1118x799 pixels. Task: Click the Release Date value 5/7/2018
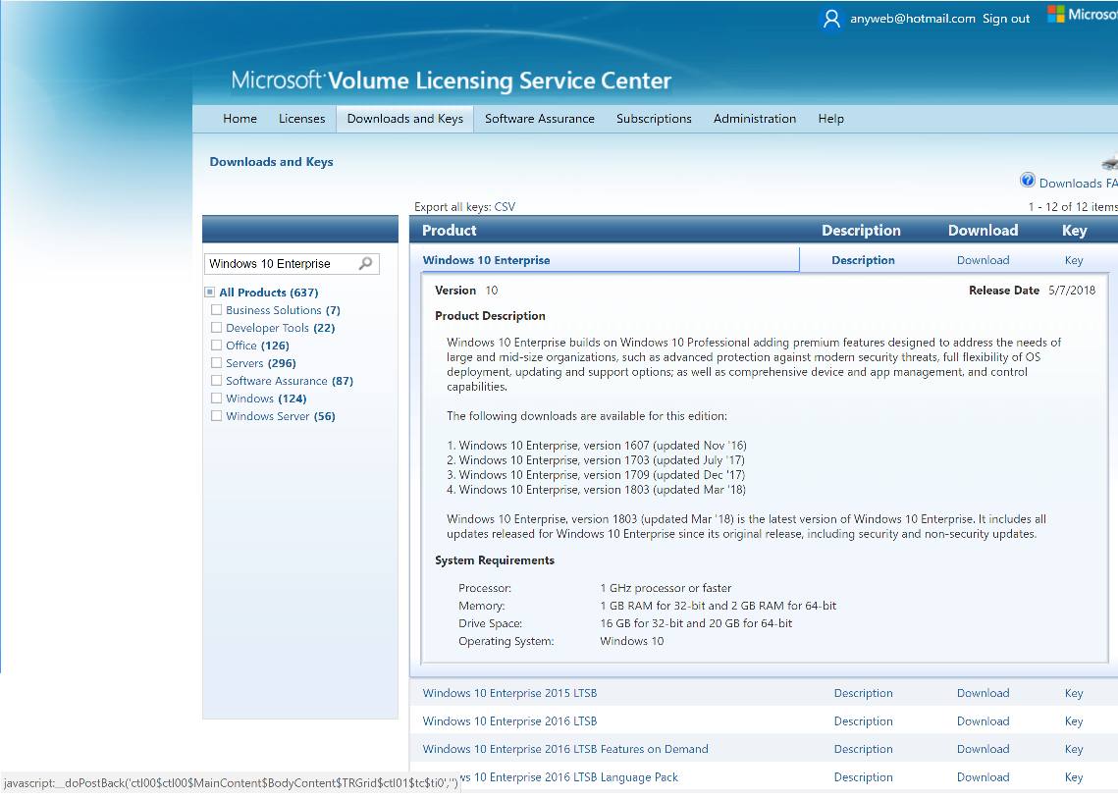1072,291
